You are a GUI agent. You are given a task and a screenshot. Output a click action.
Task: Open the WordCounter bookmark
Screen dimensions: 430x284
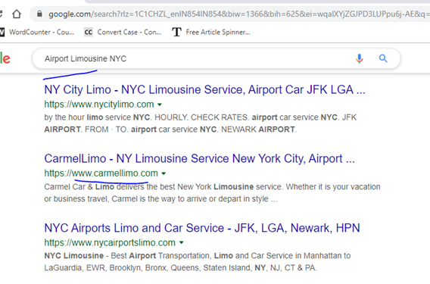(37, 32)
